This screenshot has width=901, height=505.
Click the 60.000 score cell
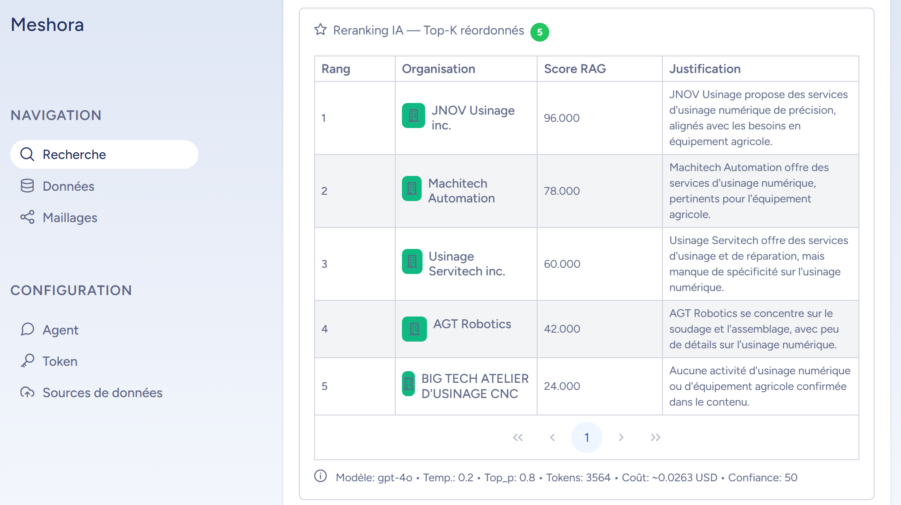click(x=600, y=264)
